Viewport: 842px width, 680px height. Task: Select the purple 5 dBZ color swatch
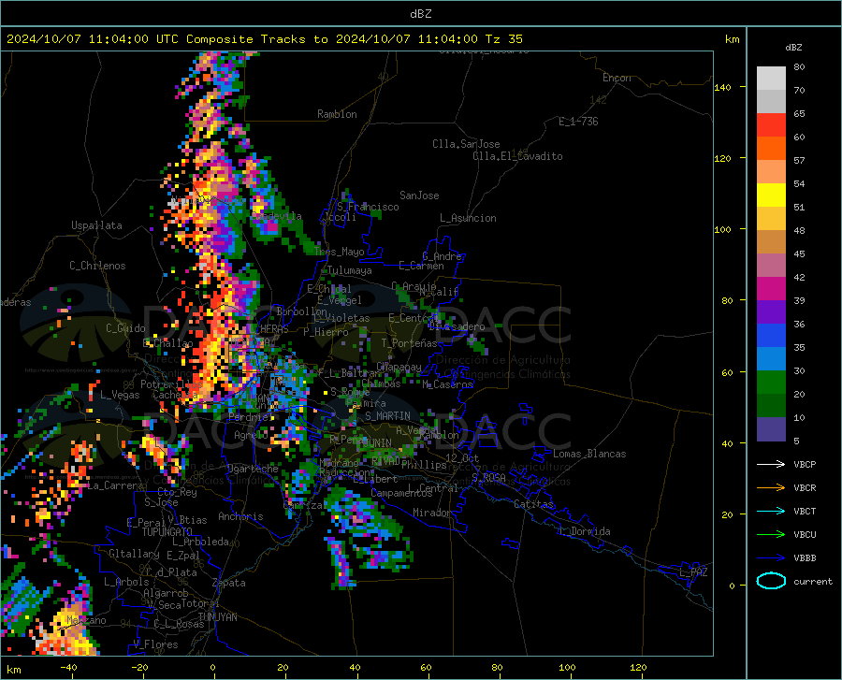(771, 429)
